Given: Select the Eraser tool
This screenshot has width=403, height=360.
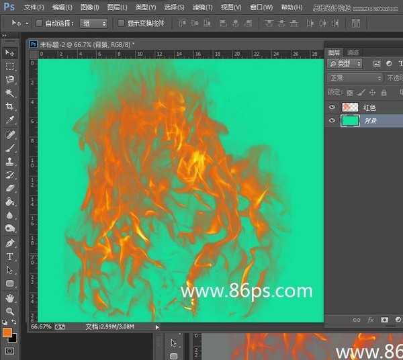Looking at the screenshot, I should 10,188.
